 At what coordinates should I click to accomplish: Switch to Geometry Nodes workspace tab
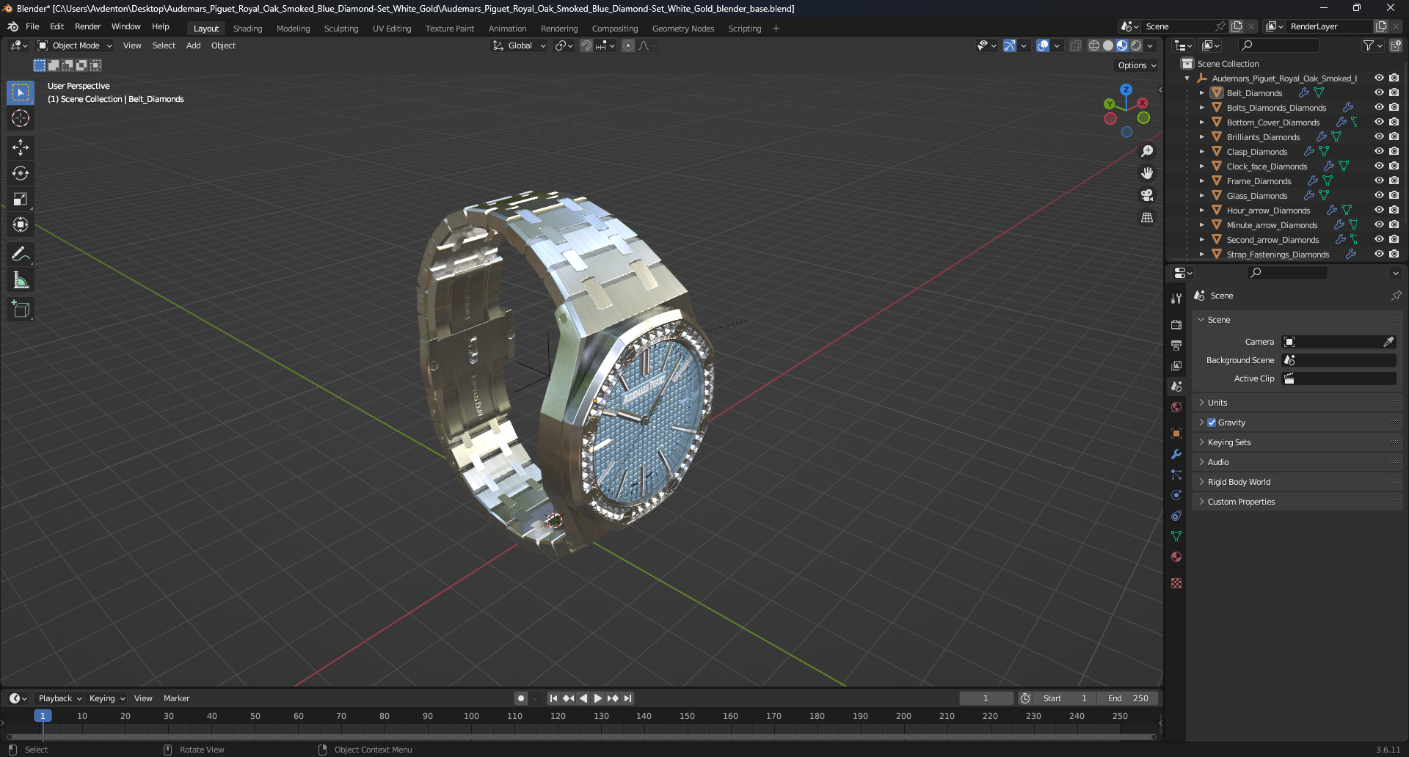pos(682,29)
